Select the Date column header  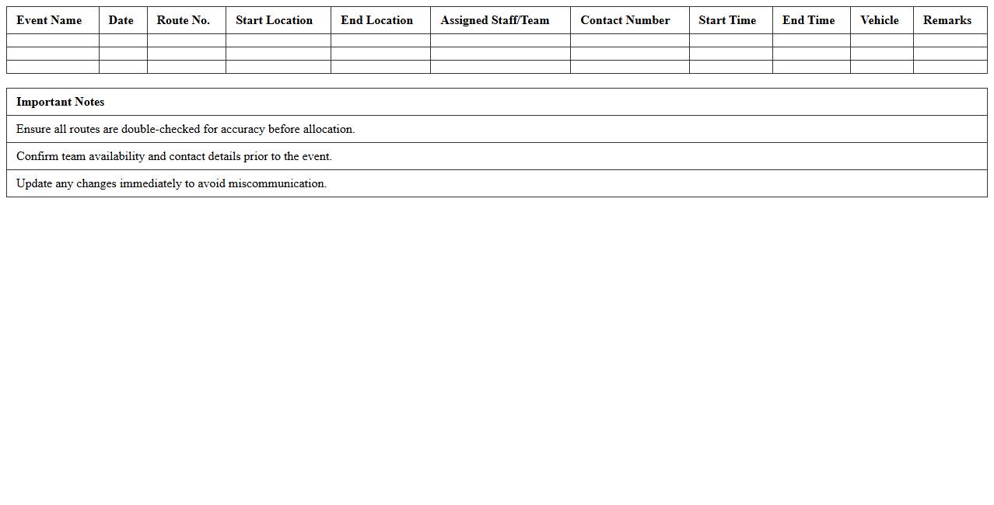pos(121,20)
